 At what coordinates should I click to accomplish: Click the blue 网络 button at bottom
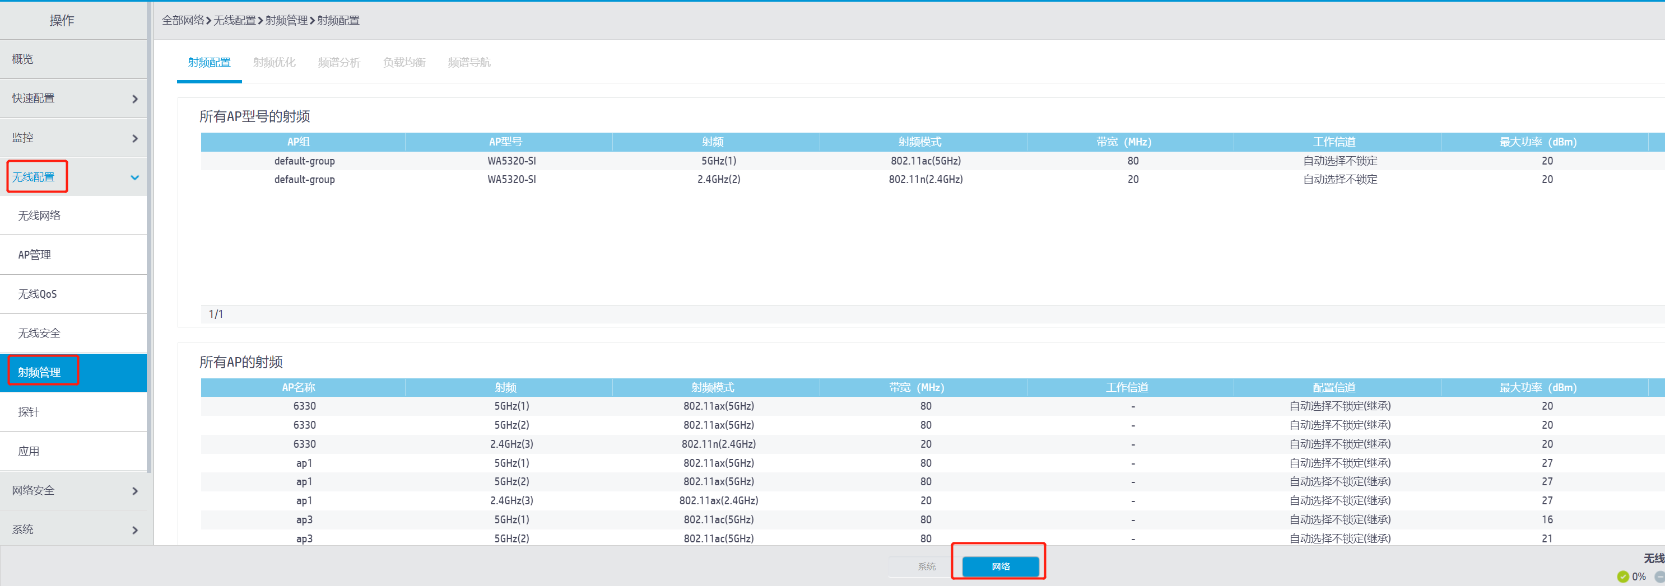1001,566
